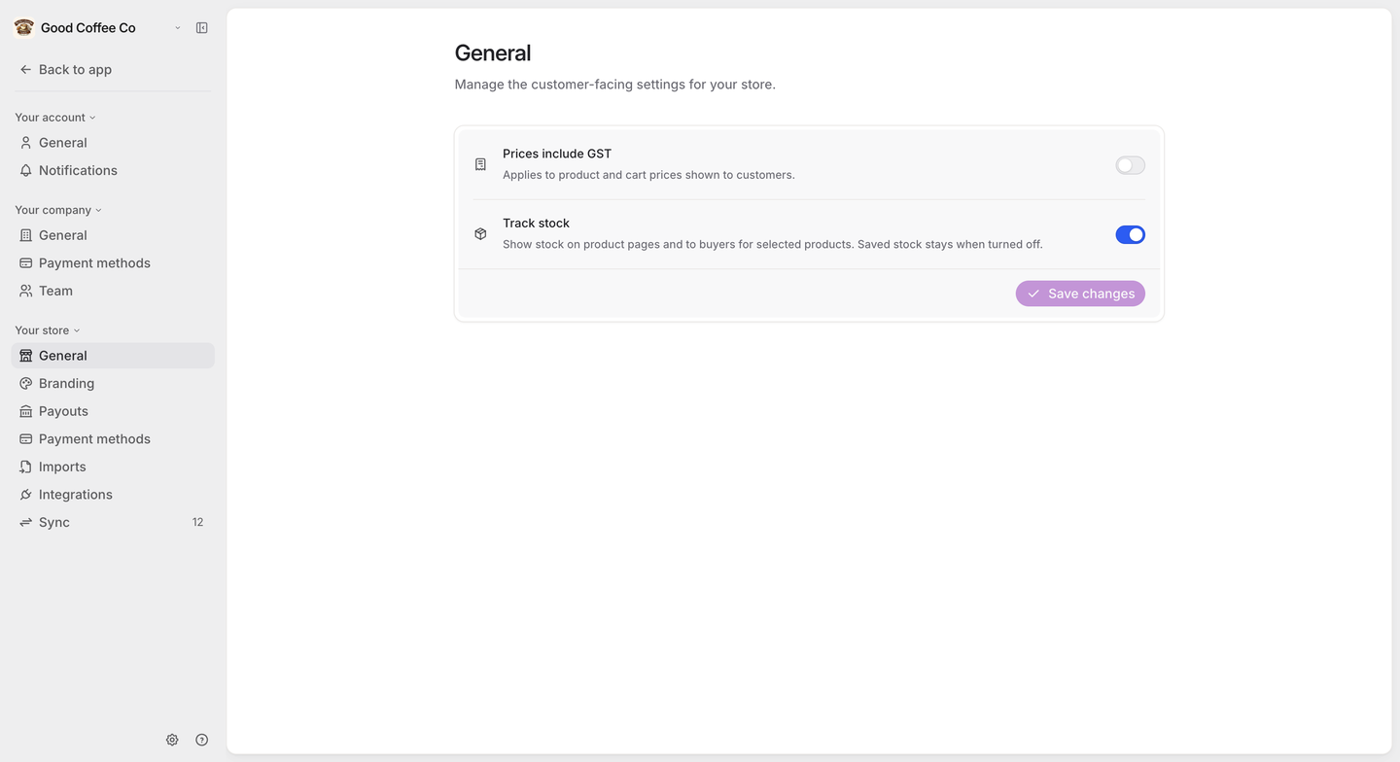The image size is (1400, 762).
Task: Click the General page heading
Action: pos(493,53)
